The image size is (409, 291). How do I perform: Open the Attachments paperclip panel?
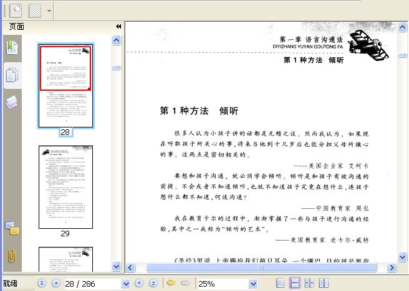[x=12, y=256]
